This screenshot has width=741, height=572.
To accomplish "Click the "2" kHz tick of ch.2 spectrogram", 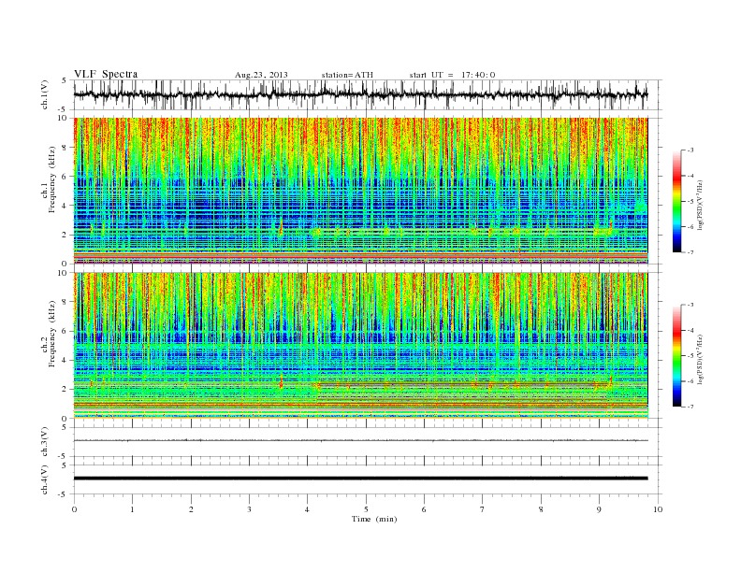I will (65, 390).
